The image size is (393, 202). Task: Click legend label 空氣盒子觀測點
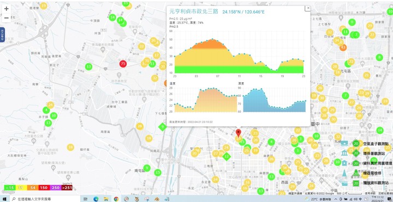tap(376, 144)
